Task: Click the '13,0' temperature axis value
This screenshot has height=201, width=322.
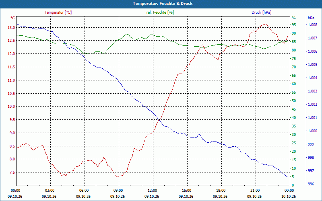Action: click(11, 27)
